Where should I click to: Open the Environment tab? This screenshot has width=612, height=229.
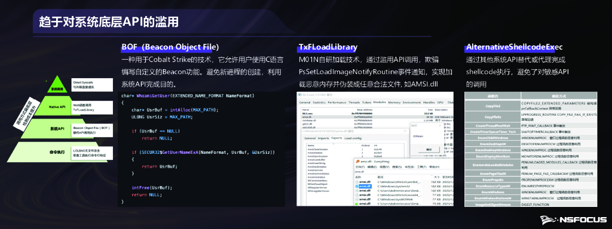(412, 103)
